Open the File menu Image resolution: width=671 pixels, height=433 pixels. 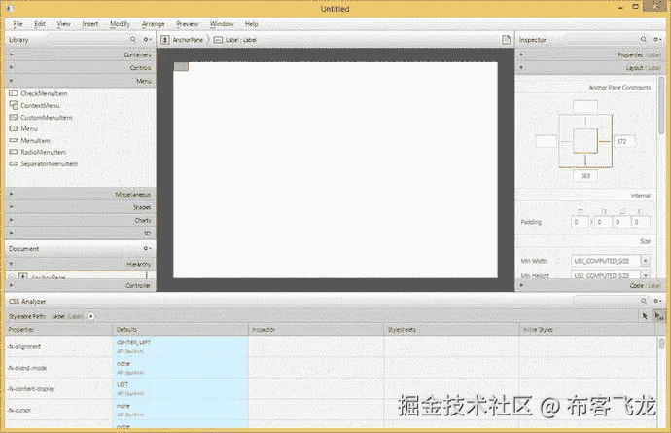[x=18, y=24]
